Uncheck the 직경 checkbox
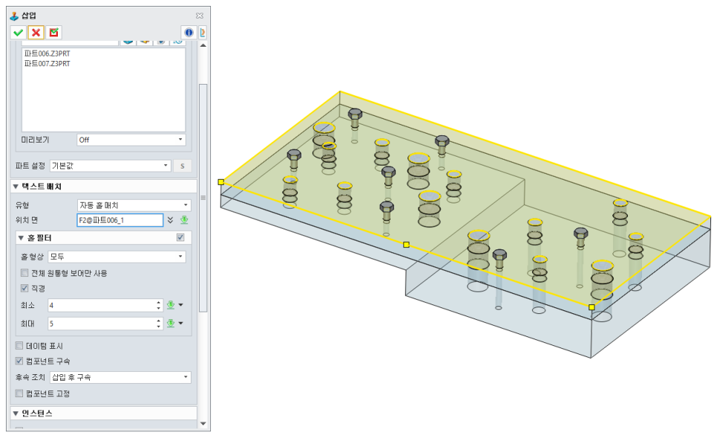Viewport: 717px width, 438px height. tap(24, 288)
